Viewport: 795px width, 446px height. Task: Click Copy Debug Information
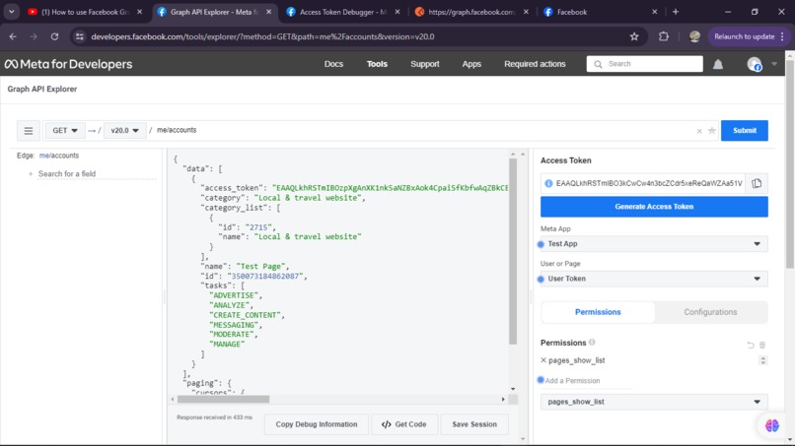(x=317, y=424)
